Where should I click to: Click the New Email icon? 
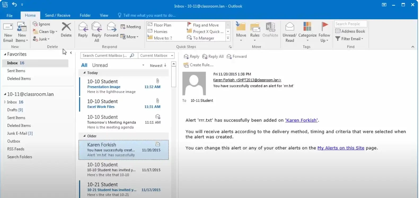[8, 27]
